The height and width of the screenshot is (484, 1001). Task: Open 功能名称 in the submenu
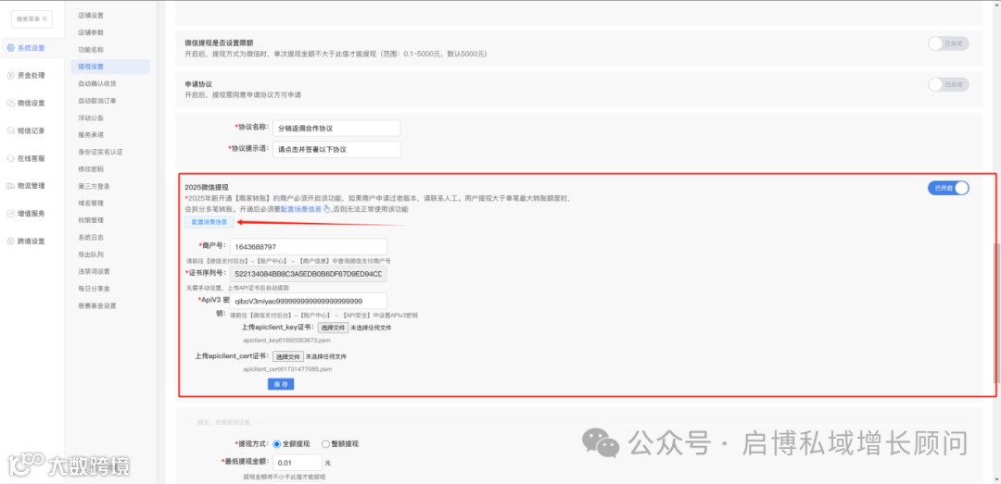coord(91,49)
